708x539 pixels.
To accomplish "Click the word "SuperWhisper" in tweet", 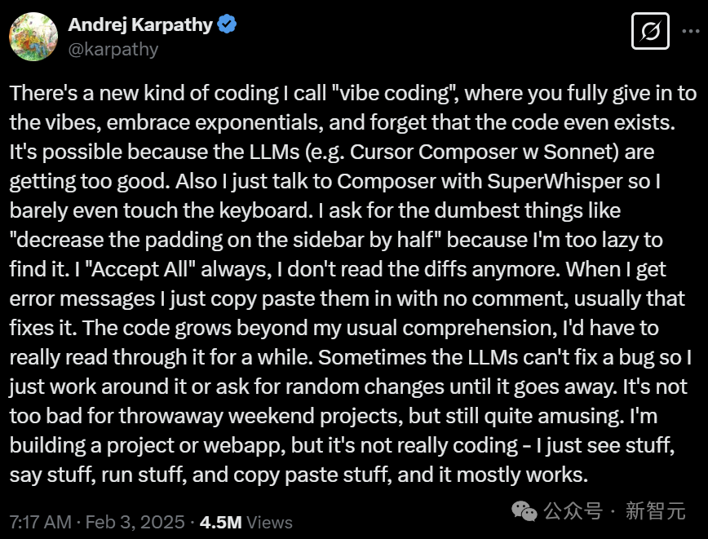I will (555, 182).
